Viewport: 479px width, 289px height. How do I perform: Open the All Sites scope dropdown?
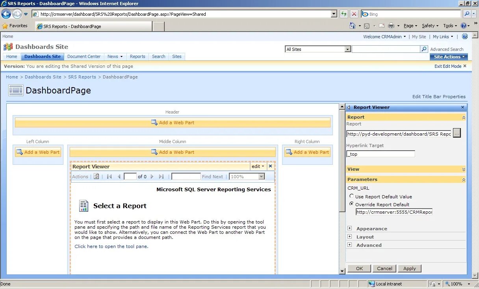click(347, 49)
